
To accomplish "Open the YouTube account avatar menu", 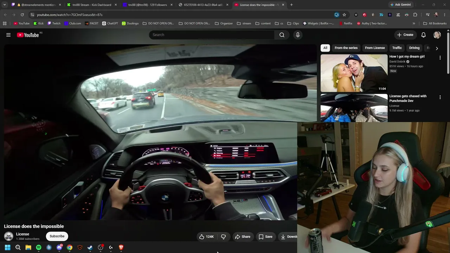I will pyautogui.click(x=437, y=35).
